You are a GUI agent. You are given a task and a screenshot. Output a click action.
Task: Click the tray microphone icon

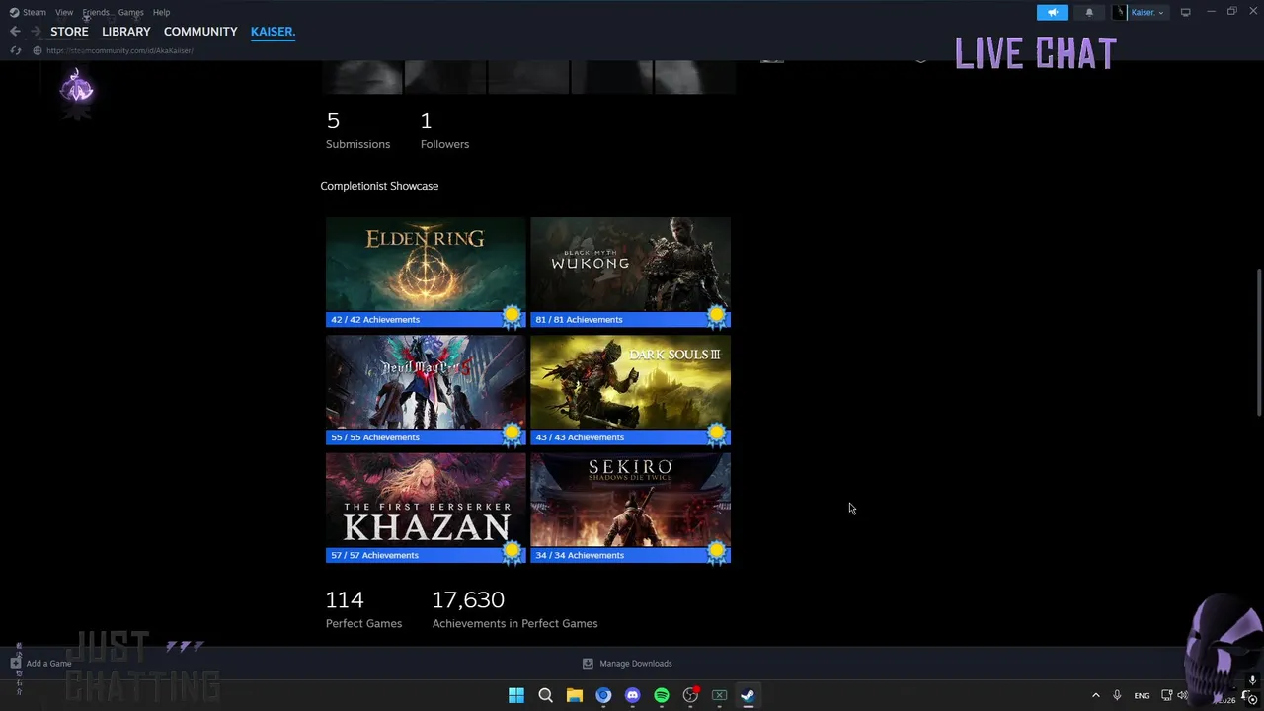click(1117, 695)
